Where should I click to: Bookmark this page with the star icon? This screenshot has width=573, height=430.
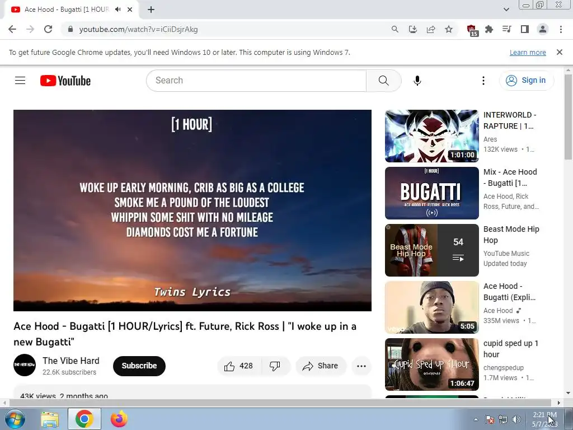click(x=449, y=29)
